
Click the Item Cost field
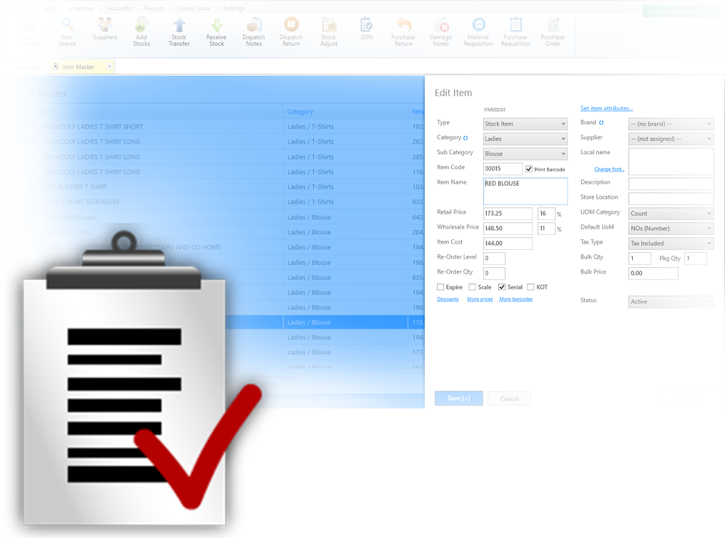(x=508, y=243)
